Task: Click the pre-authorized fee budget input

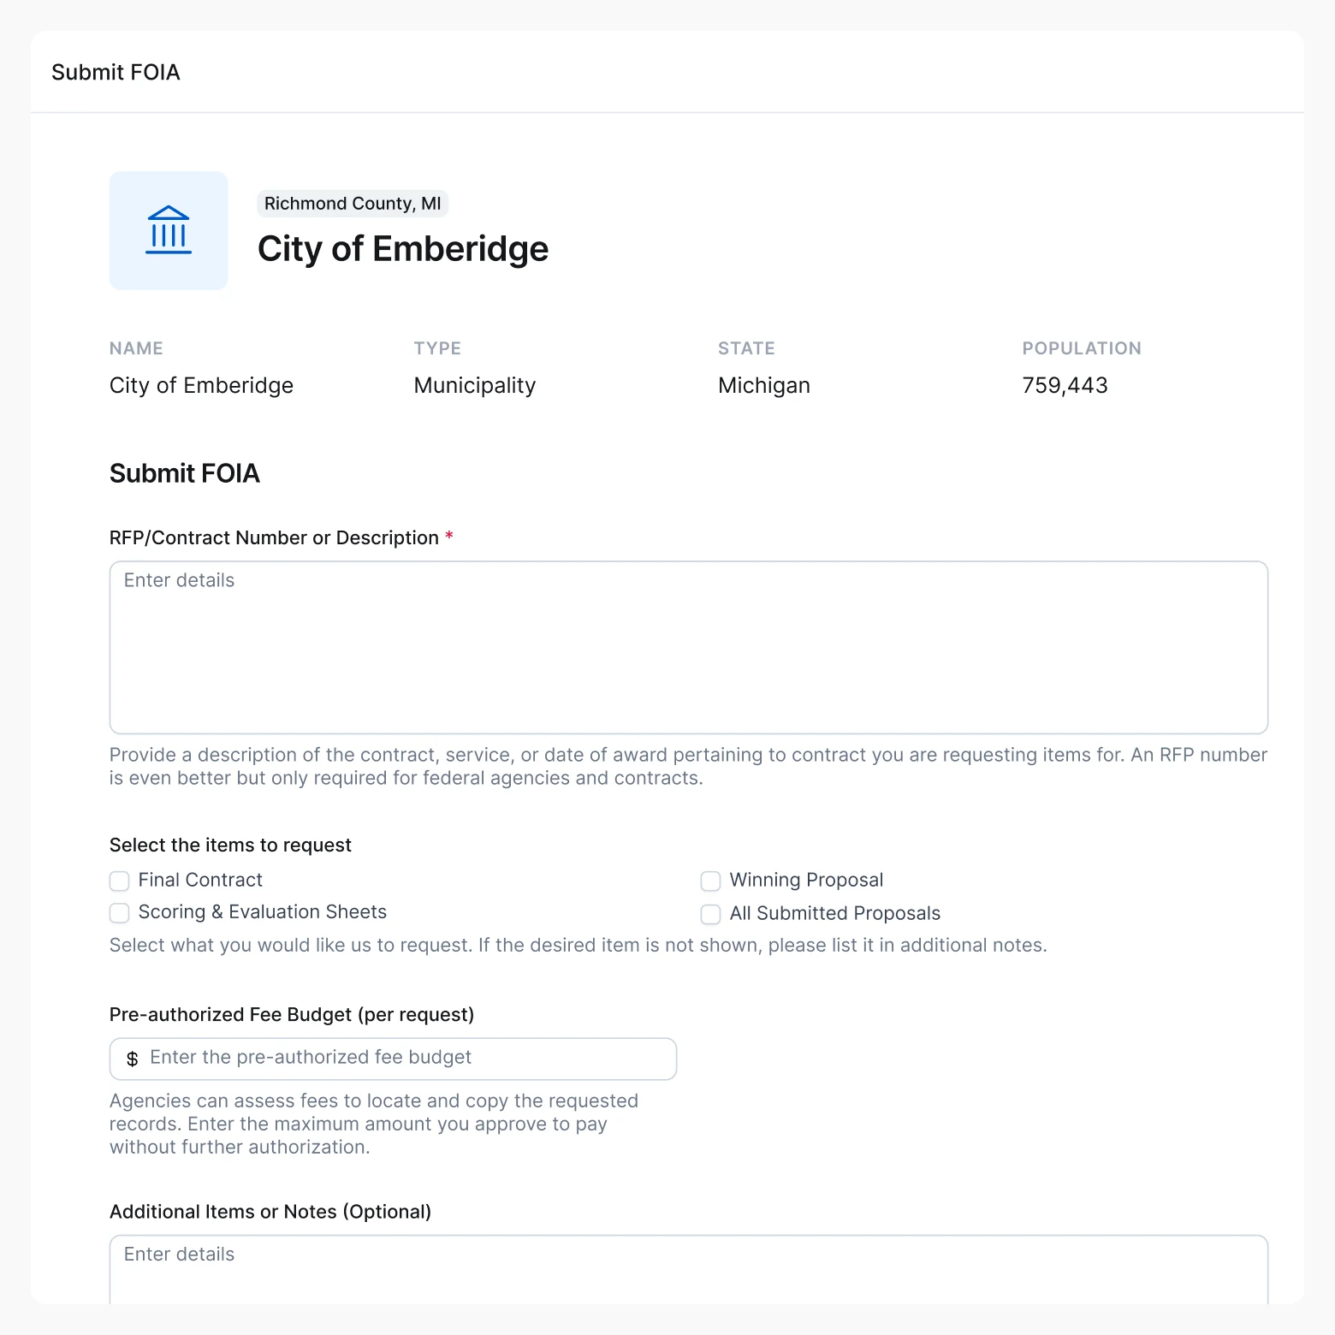Action: (x=394, y=1059)
